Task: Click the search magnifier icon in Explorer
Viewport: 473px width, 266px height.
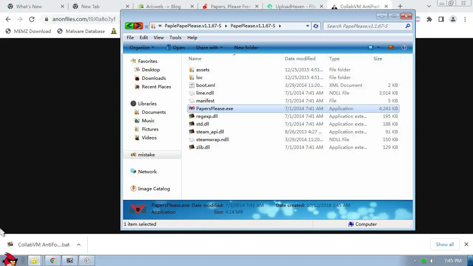Action: pos(408,26)
